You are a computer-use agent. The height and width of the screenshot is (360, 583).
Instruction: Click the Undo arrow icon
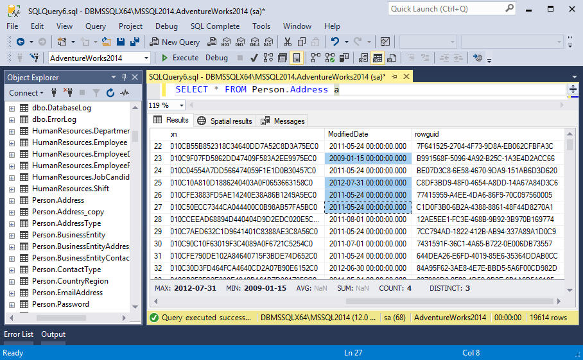pos(335,42)
